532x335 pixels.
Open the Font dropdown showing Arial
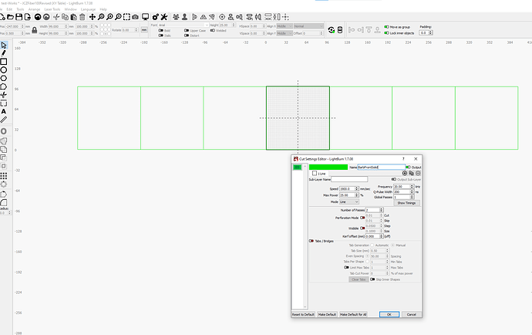pos(184,25)
